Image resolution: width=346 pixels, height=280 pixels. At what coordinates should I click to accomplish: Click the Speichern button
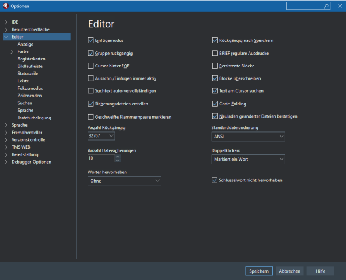[x=258, y=271]
